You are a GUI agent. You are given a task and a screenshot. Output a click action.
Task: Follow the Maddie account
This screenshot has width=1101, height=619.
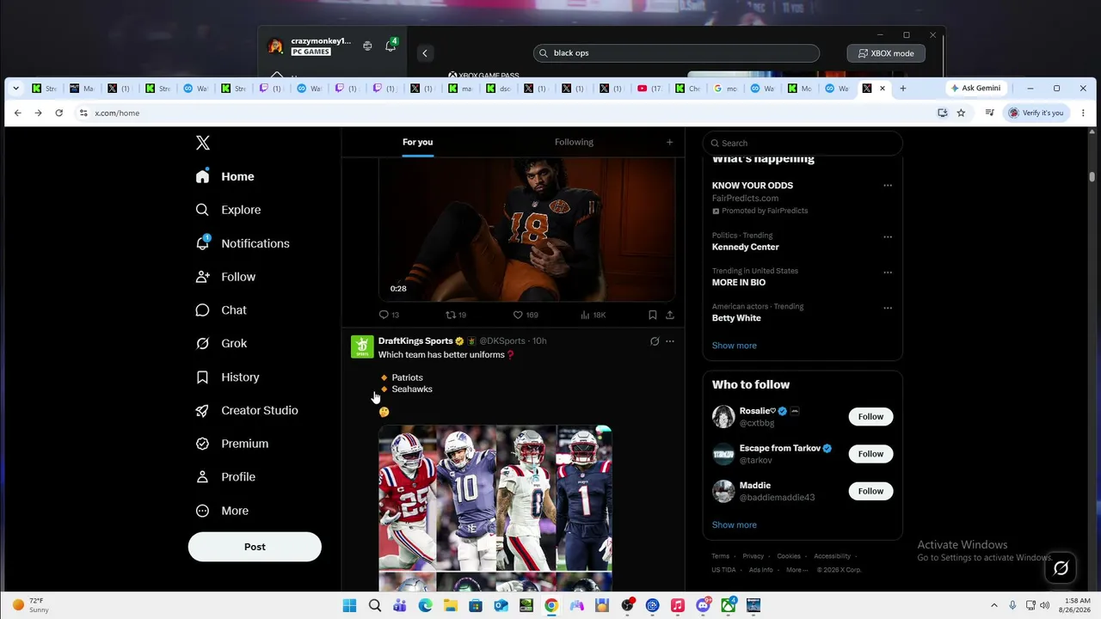pos(870,491)
